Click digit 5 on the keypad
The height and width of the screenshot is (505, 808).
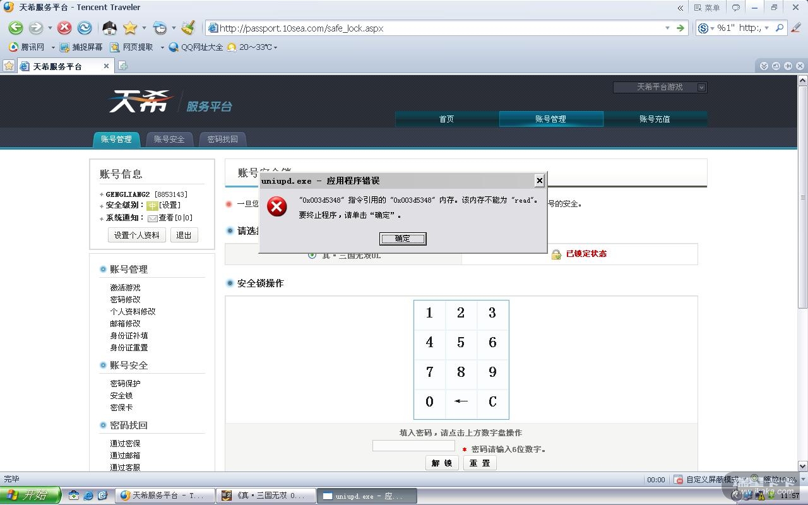coord(461,342)
